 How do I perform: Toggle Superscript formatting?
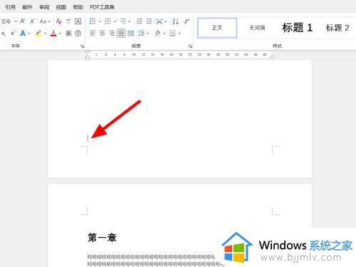[x=13, y=33]
